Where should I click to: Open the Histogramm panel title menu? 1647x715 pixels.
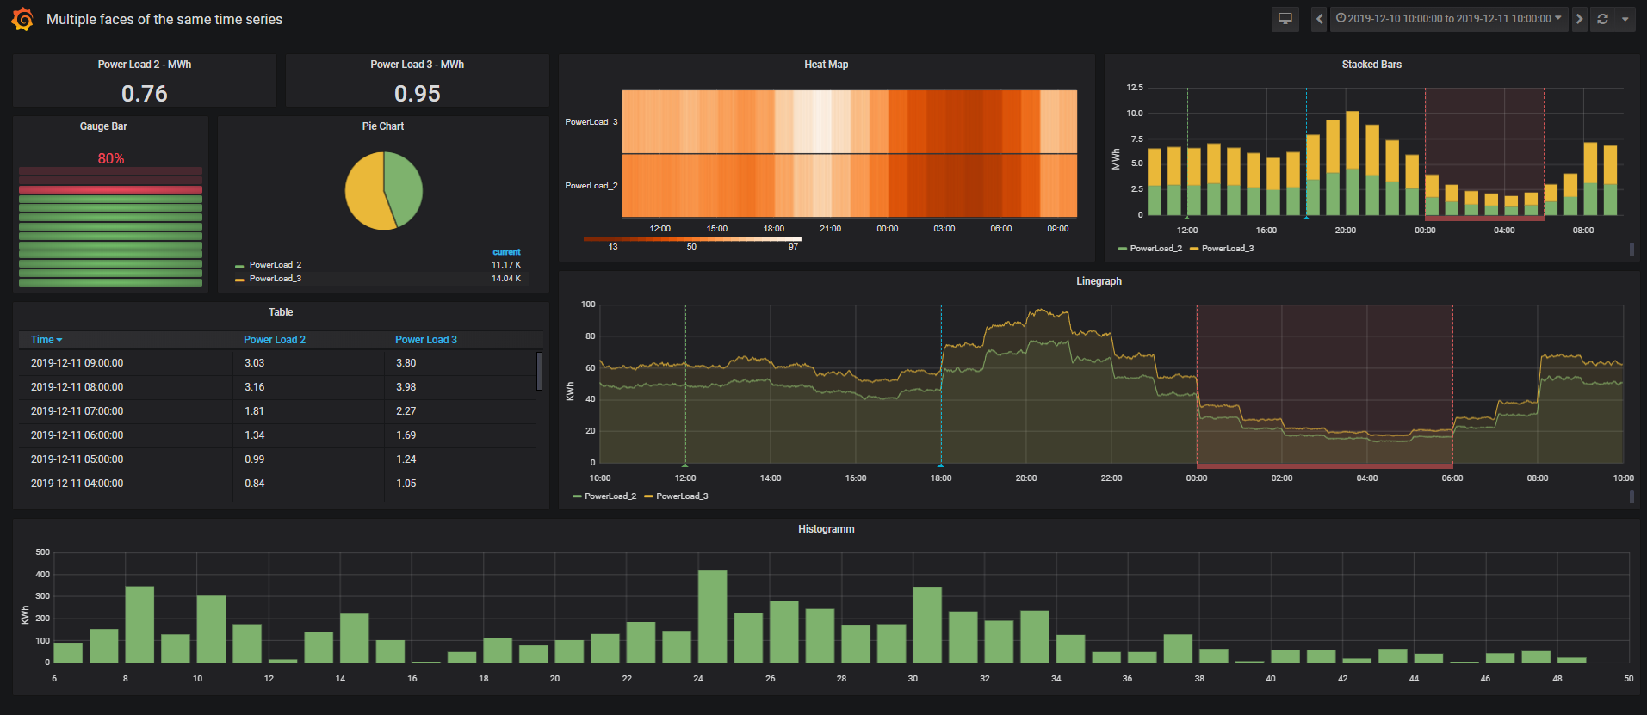[x=826, y=529]
